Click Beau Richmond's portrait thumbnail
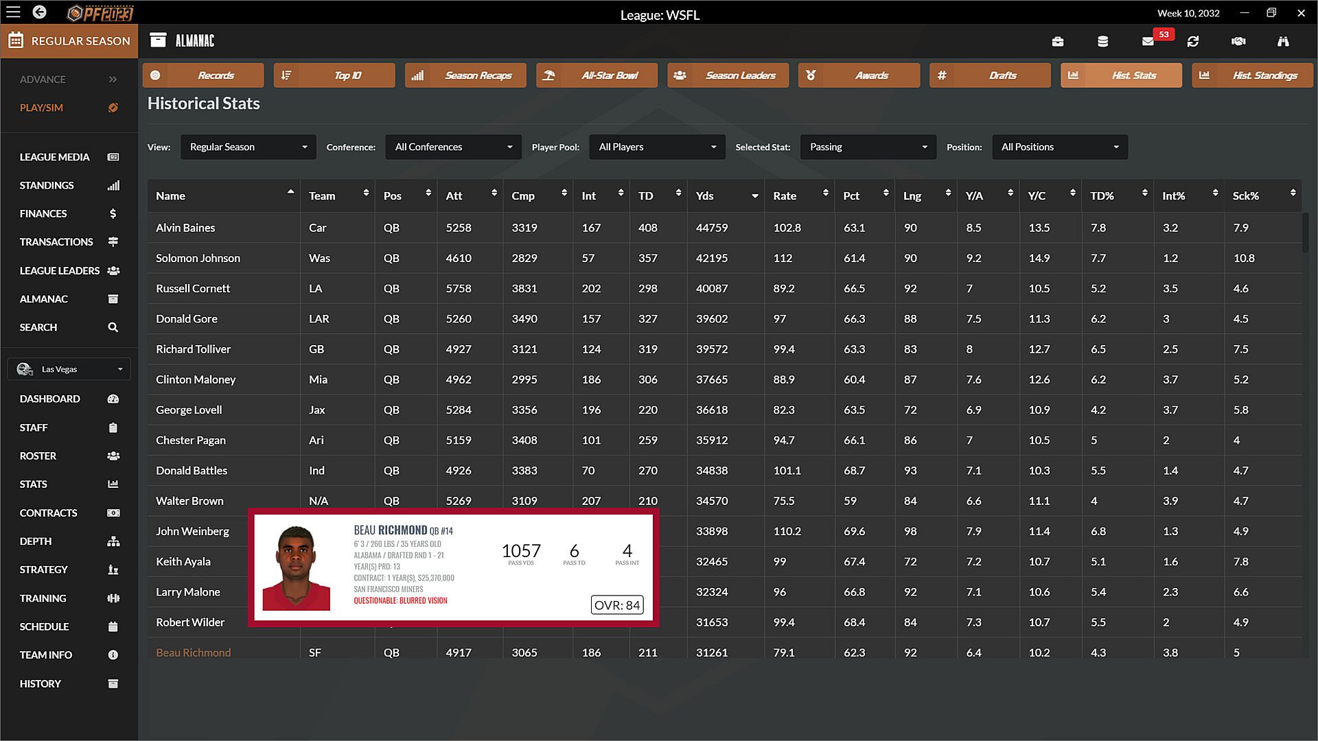 pyautogui.click(x=296, y=568)
